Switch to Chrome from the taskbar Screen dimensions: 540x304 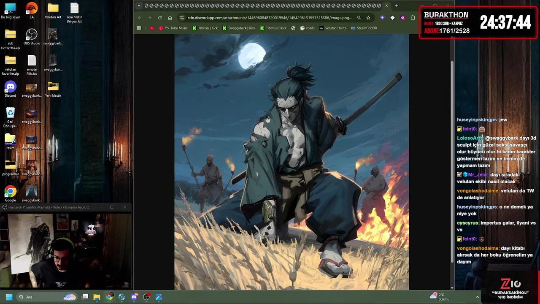109,297
